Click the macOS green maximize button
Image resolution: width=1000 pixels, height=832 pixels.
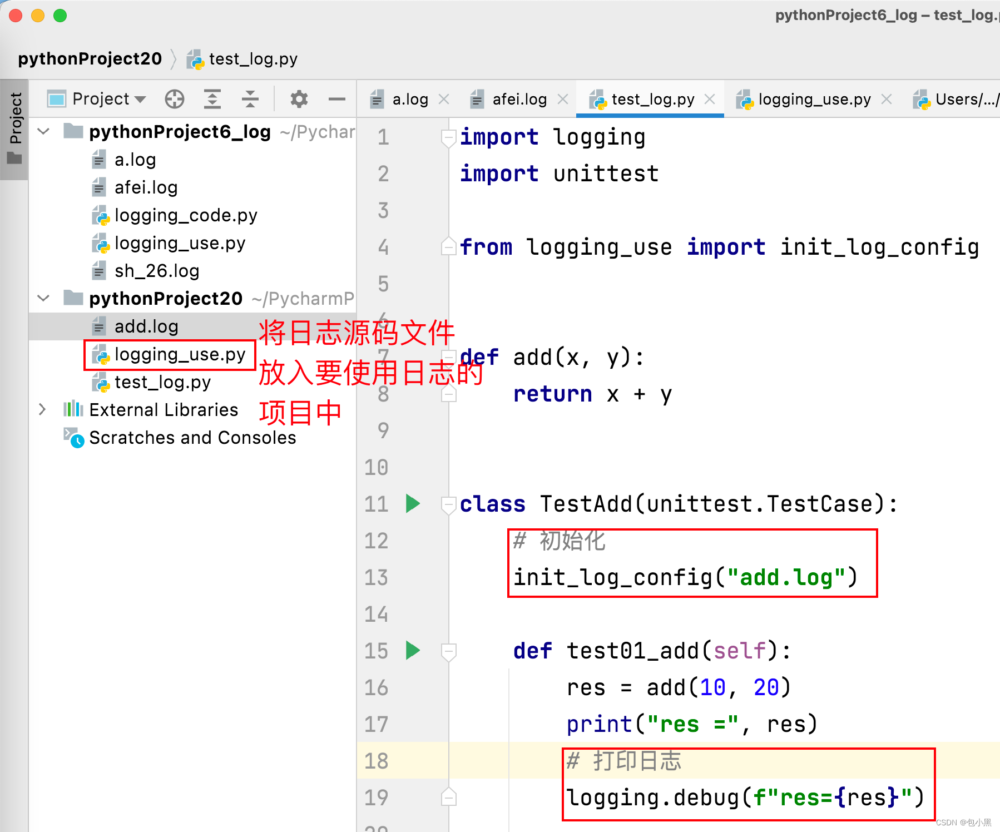(x=60, y=16)
